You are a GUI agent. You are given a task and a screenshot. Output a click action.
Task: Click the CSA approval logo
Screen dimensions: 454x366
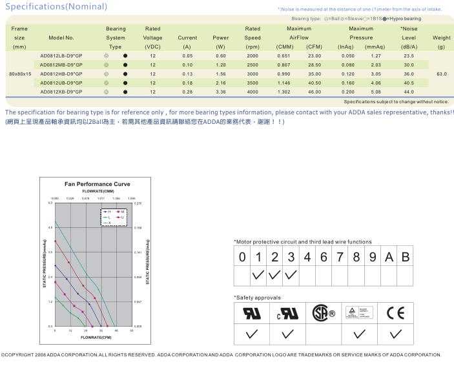click(324, 313)
